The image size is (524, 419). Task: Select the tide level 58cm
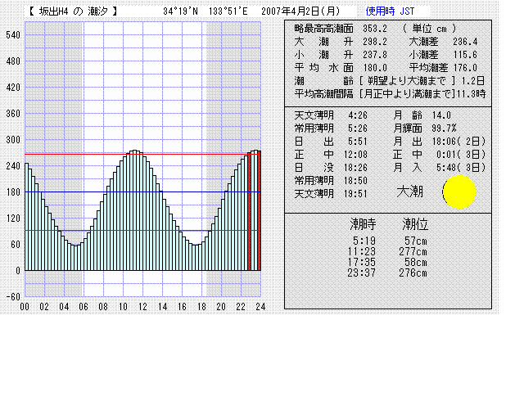(416, 263)
